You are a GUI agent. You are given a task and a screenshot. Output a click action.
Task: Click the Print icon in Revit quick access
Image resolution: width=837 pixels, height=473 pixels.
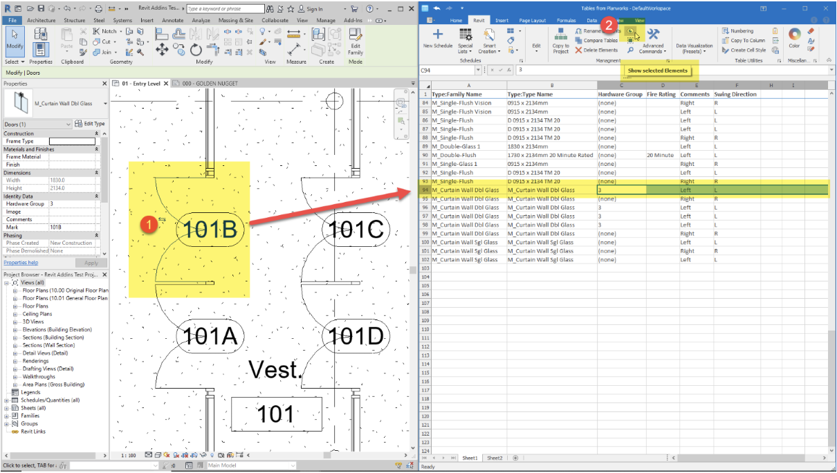(98, 9)
